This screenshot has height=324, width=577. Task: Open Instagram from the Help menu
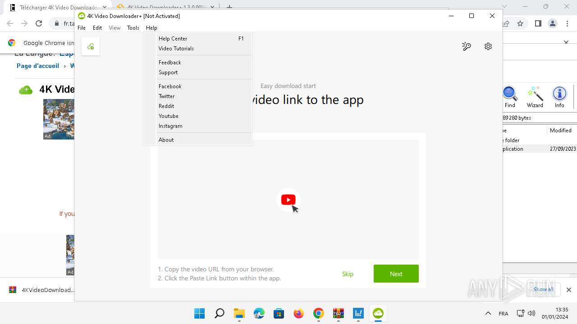click(198, 126)
